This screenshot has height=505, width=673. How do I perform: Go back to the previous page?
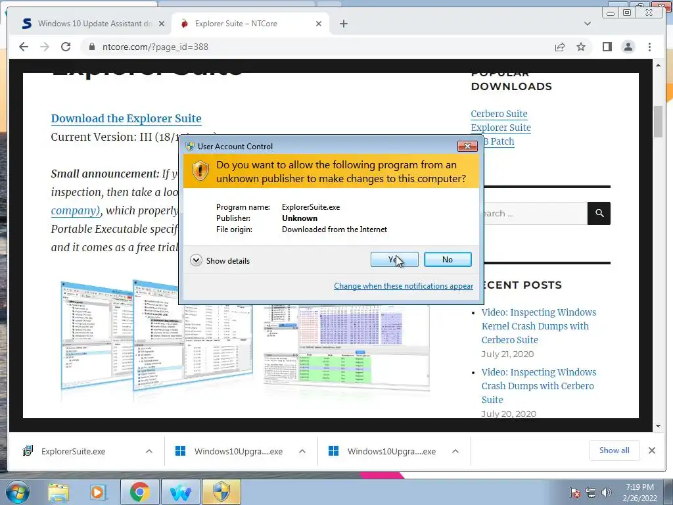click(x=24, y=47)
